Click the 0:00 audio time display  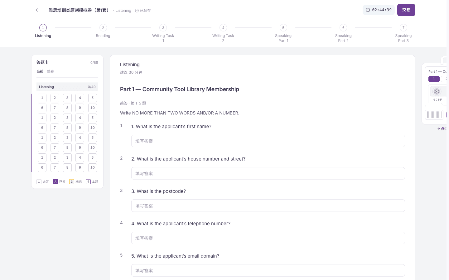[437, 100]
